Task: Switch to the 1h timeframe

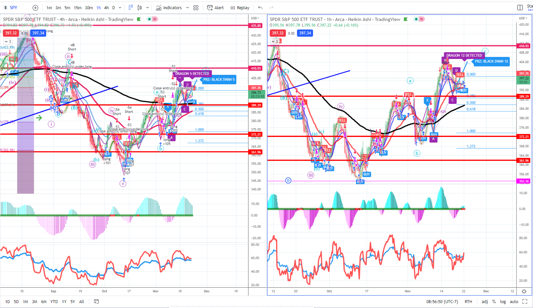Action: (99, 8)
